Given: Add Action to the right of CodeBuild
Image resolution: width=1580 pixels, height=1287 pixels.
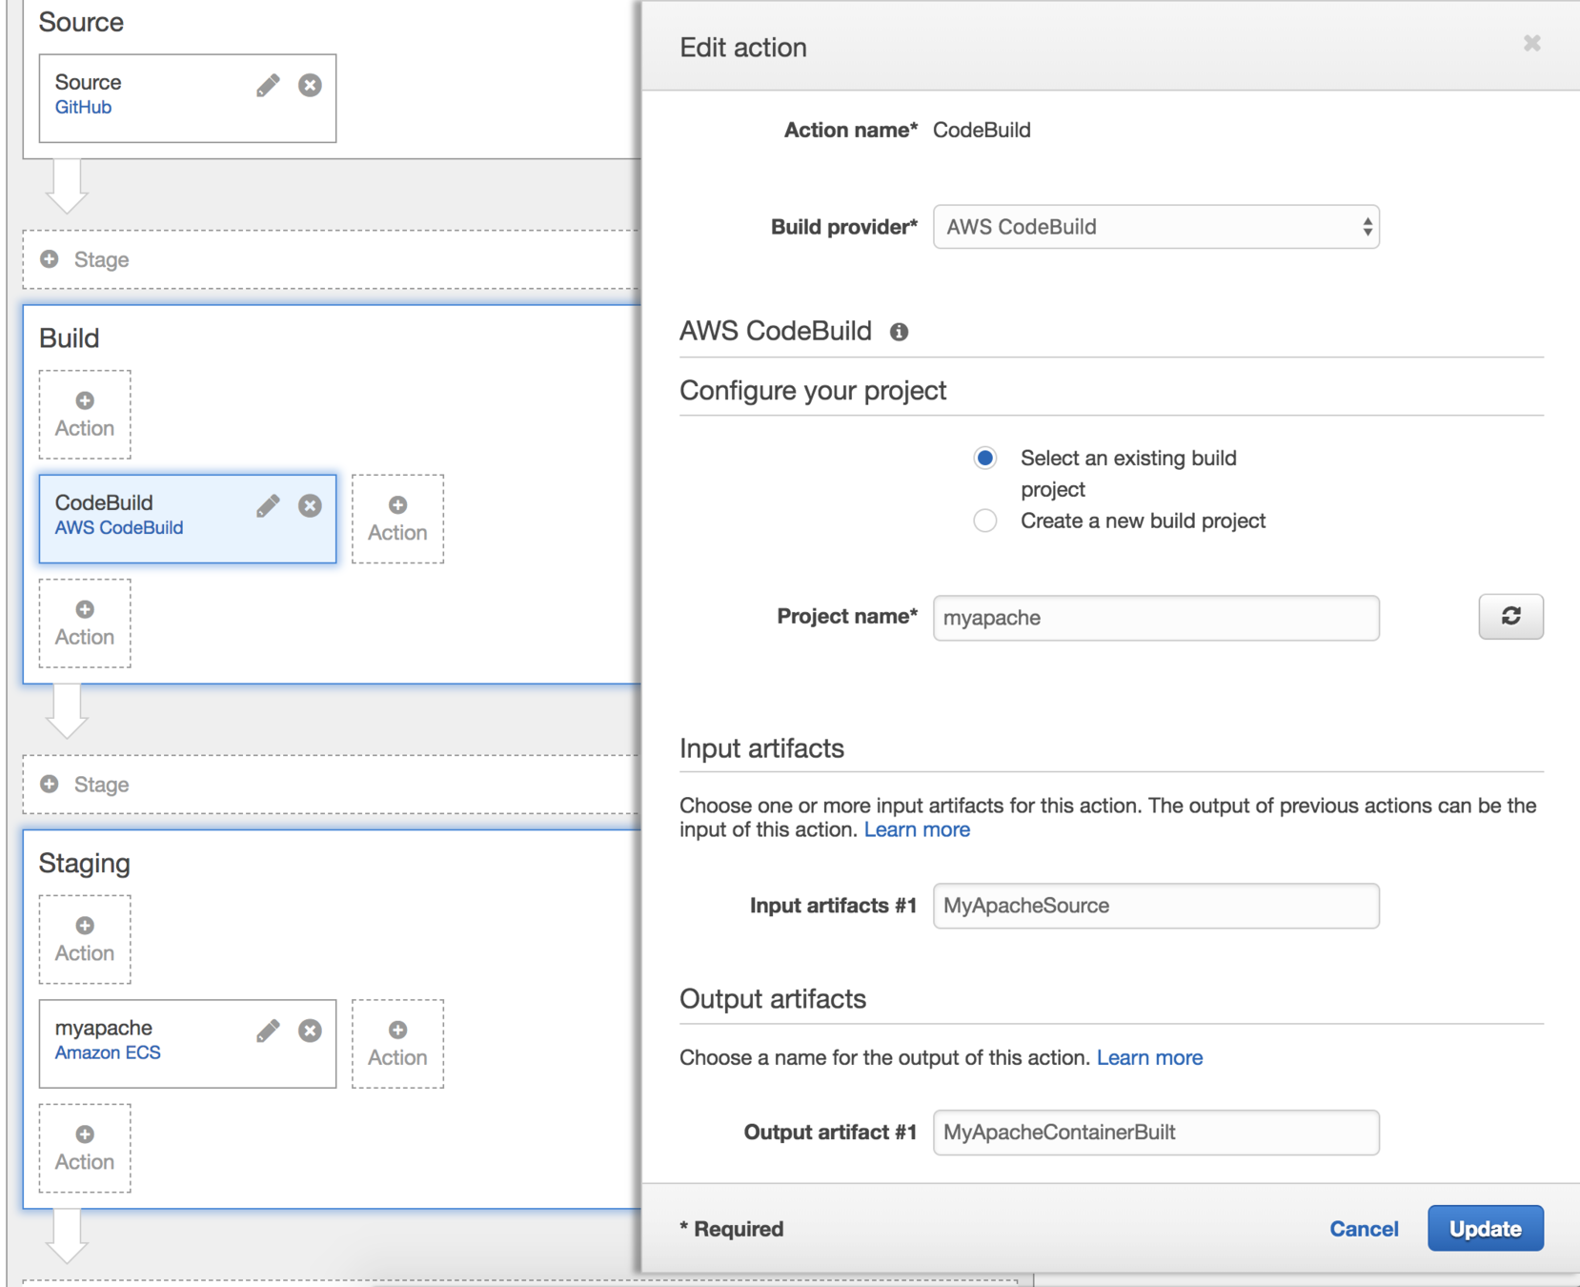Looking at the screenshot, I should click(x=397, y=519).
